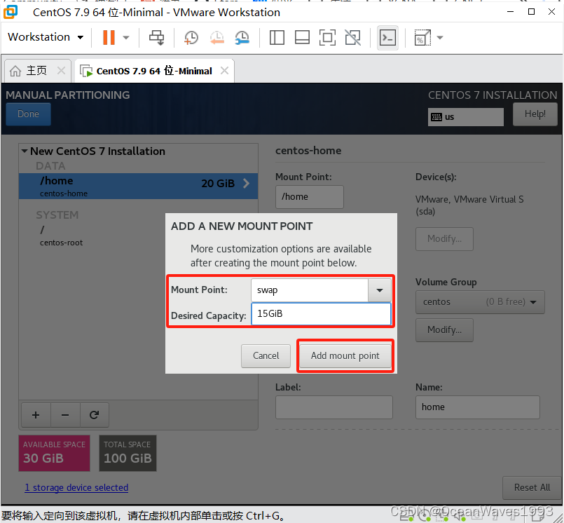Click the TOTAL SPACE 100 GiB box

[x=128, y=453]
